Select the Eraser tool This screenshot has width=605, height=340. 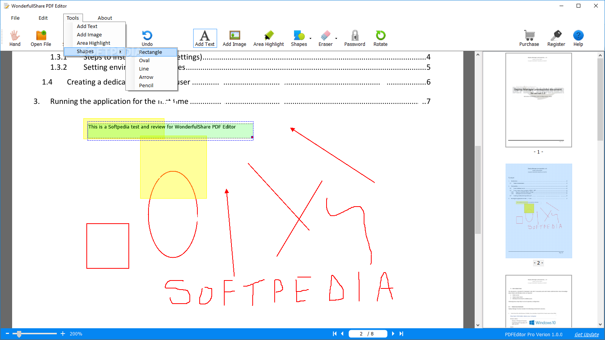(325, 38)
